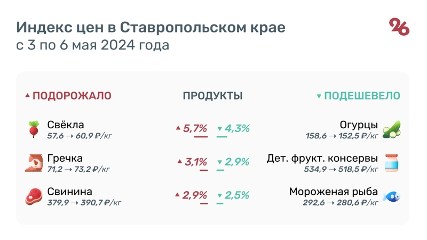The image size is (427, 240).
Task: Click the green 2,5% value for fish
Action: (237, 195)
